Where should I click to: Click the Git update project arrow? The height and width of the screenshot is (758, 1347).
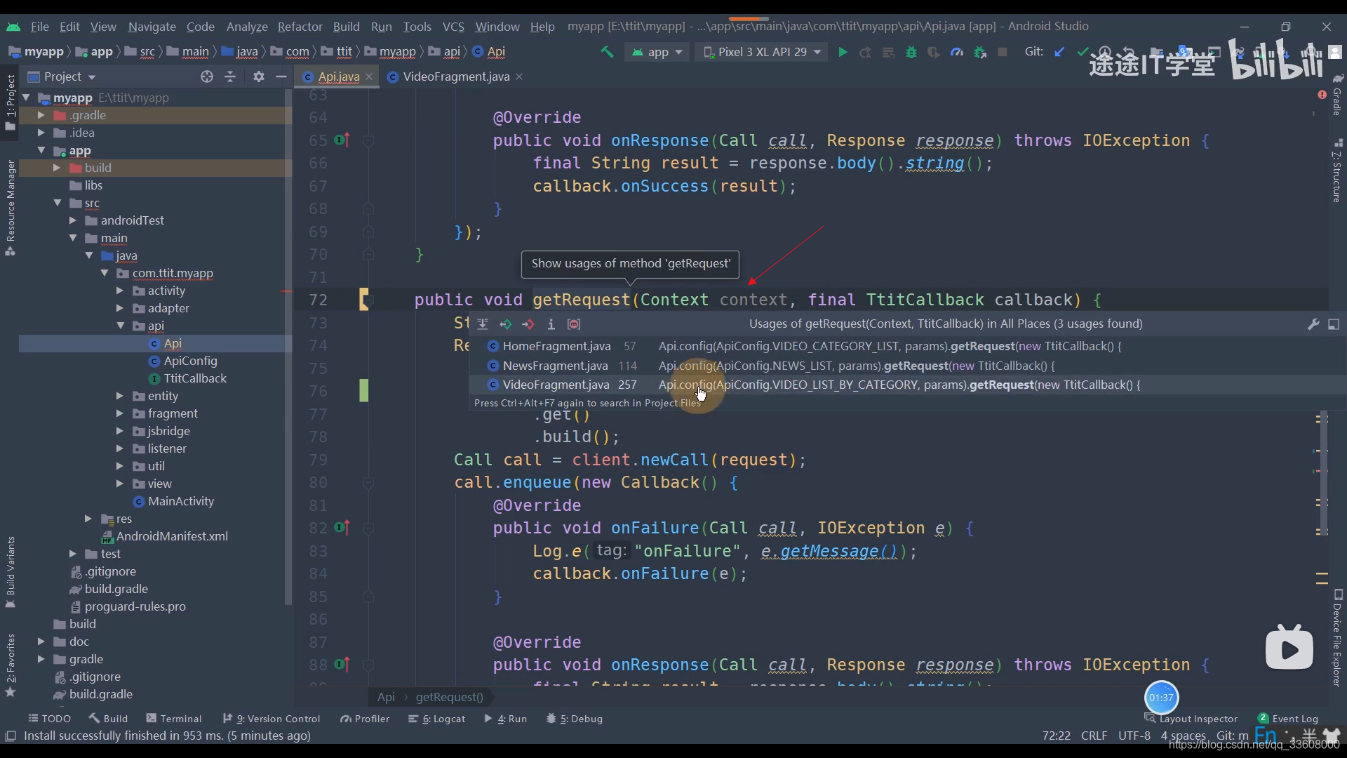pyautogui.click(x=1059, y=52)
